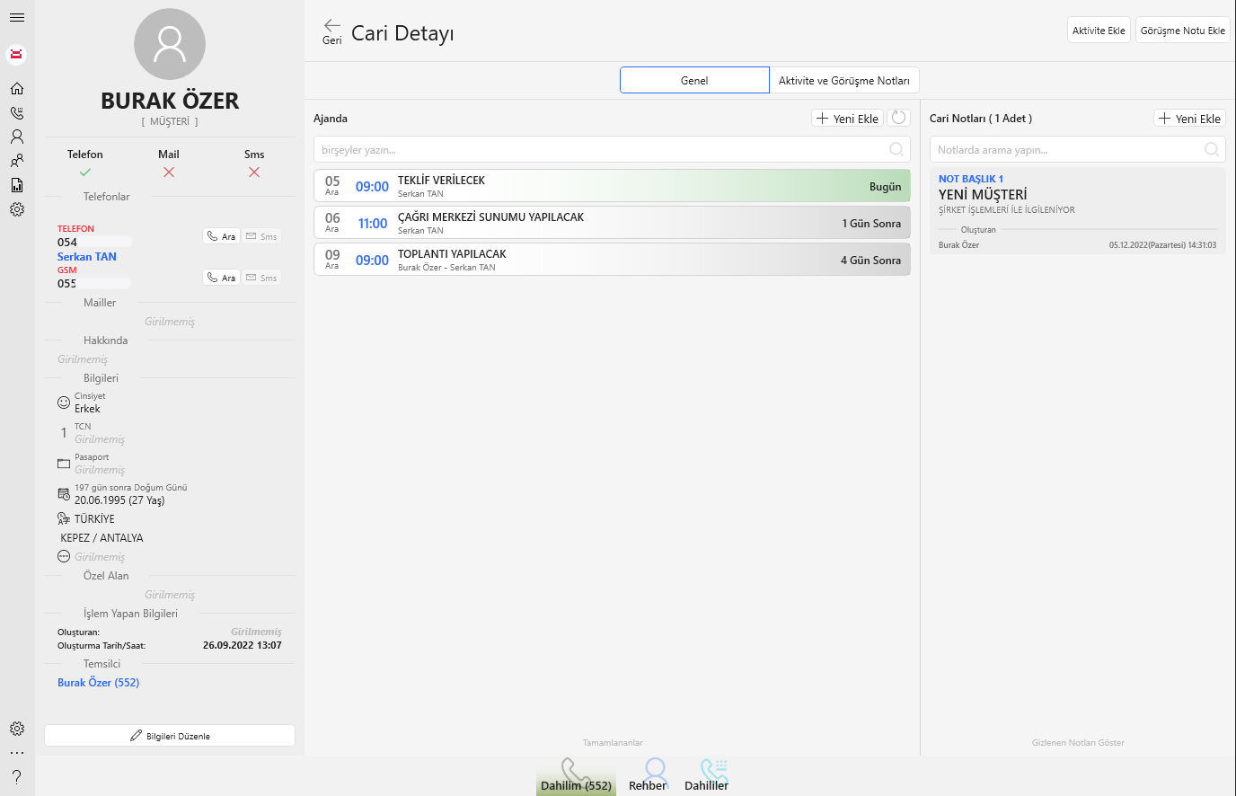Open Dahililer extensions in bottom bar
Viewport: 1236px width, 796px height.
[x=709, y=774]
